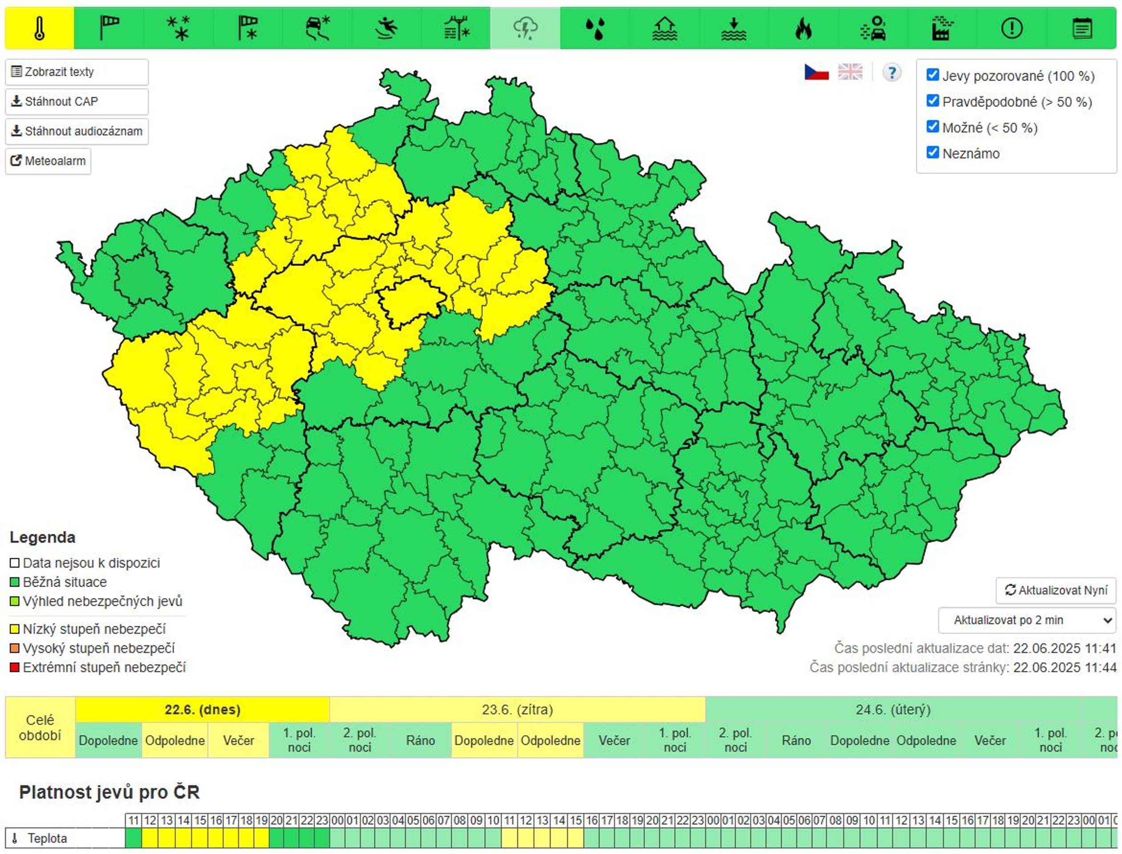Viewport: 1122px width, 854px height.
Task: Click Výhled nebezpečných jevů legend swatch
Action: click(15, 602)
